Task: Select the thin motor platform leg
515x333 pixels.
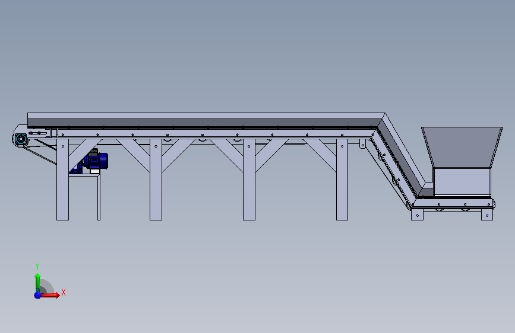Action: 99,197
